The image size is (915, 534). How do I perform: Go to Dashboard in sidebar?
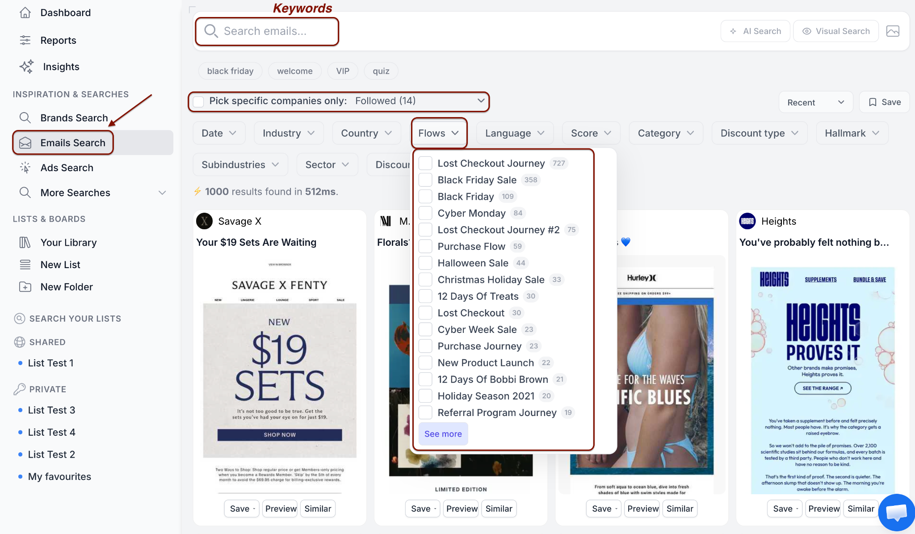click(65, 13)
